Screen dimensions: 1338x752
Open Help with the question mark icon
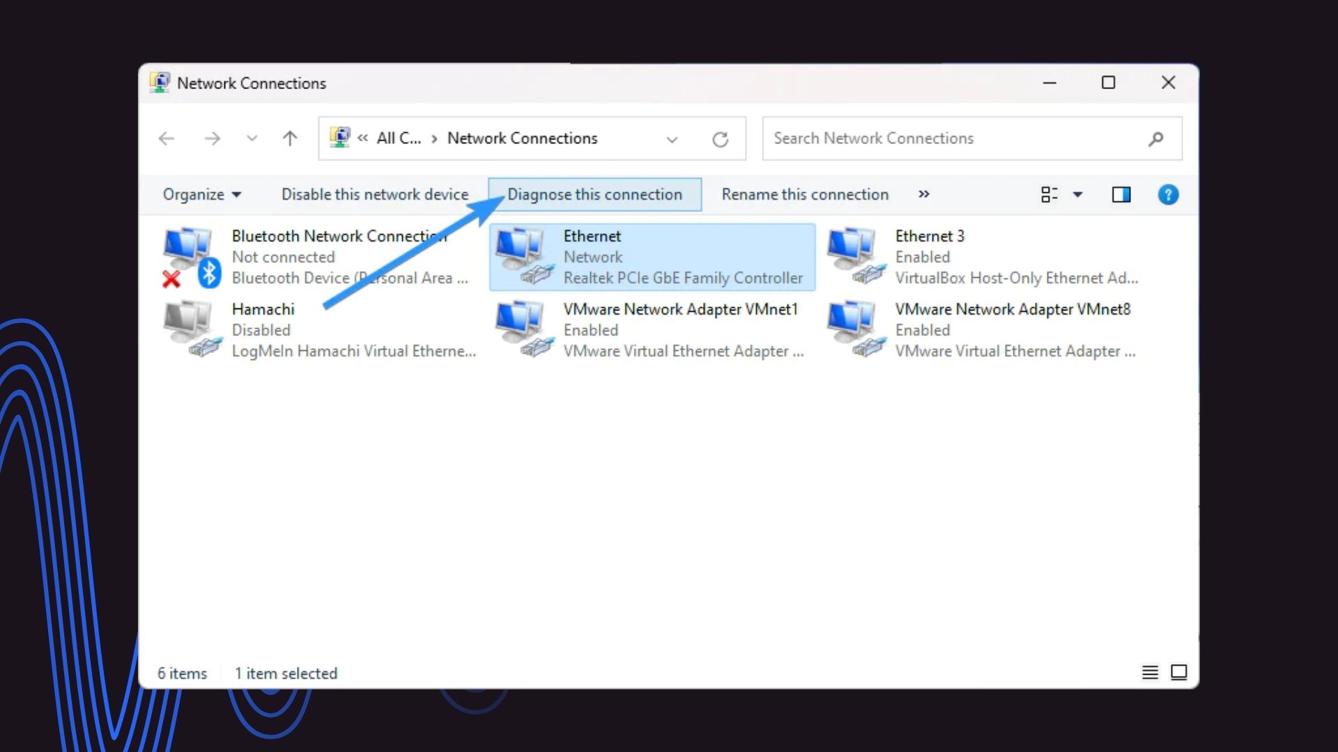(x=1169, y=194)
